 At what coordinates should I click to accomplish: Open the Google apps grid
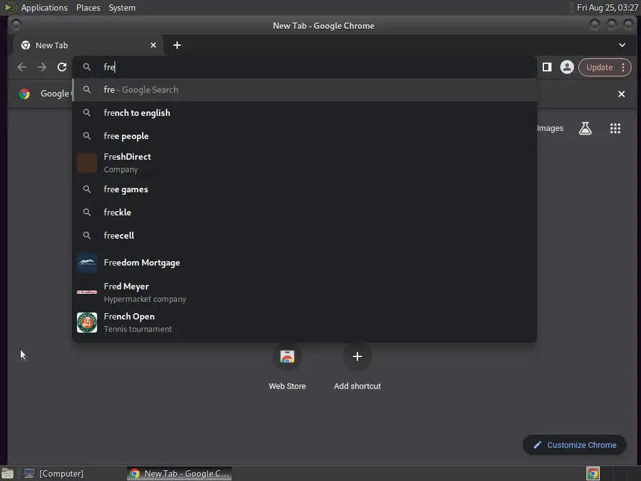tap(615, 128)
